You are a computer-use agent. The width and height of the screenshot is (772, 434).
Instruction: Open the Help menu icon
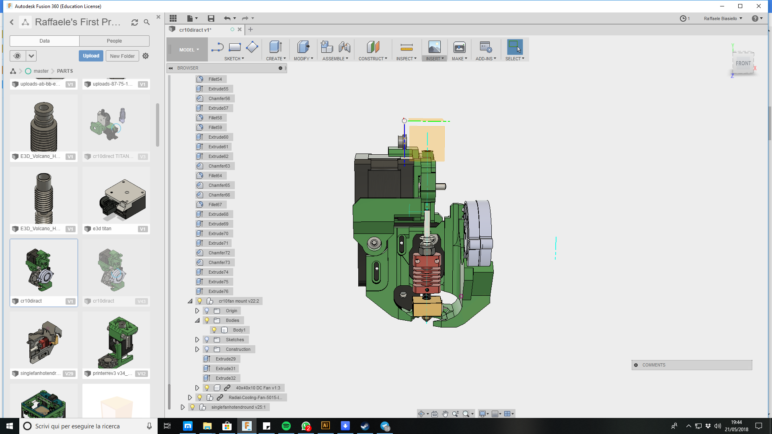click(755, 18)
